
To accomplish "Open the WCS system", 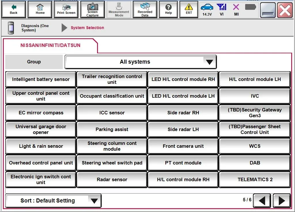I will click(x=255, y=146).
